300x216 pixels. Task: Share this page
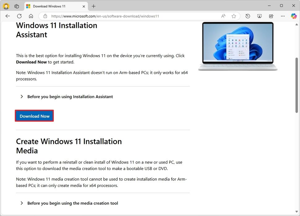(271, 16)
